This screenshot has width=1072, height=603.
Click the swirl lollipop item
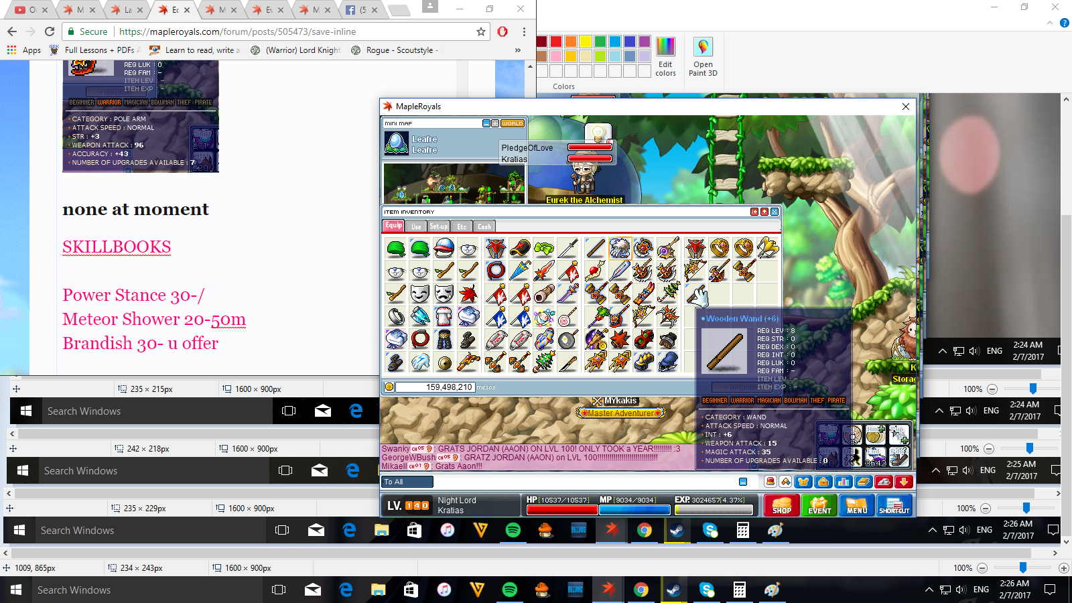567,316
